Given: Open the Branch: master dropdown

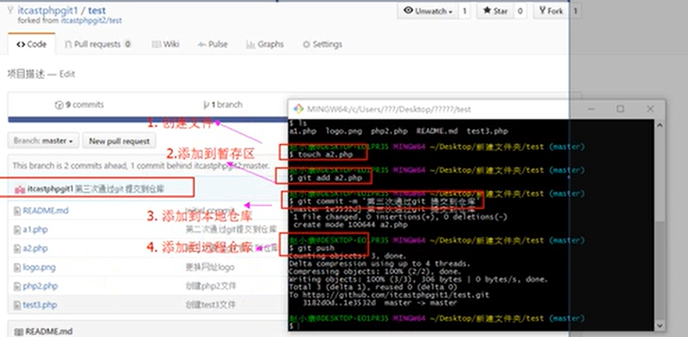Looking at the screenshot, I should [x=43, y=141].
